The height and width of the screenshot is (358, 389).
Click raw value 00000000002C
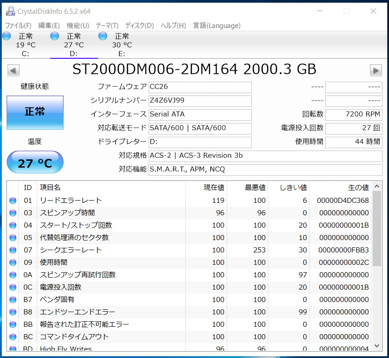[344, 263]
